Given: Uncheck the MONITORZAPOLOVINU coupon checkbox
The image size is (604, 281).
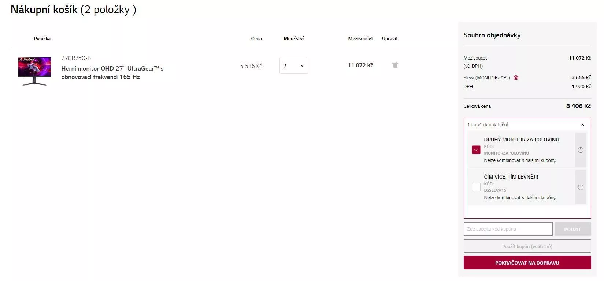Looking at the screenshot, I should pos(476,150).
